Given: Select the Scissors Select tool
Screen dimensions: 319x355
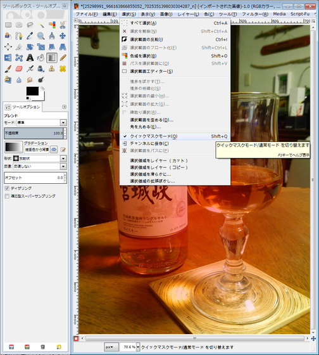Looking at the screenshot, I should (x=63, y=25).
